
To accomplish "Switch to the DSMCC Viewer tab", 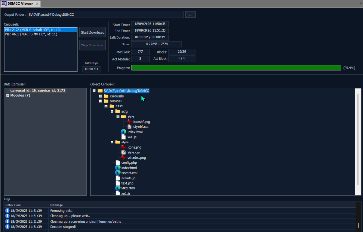I will click(x=20, y=3).
